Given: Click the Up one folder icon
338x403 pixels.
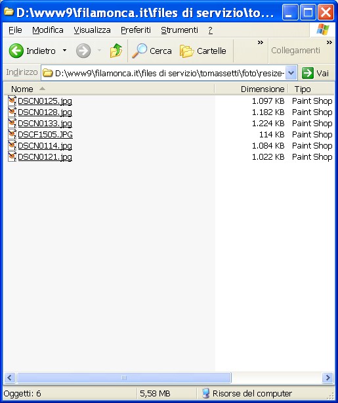Looking at the screenshot, I should [x=116, y=51].
